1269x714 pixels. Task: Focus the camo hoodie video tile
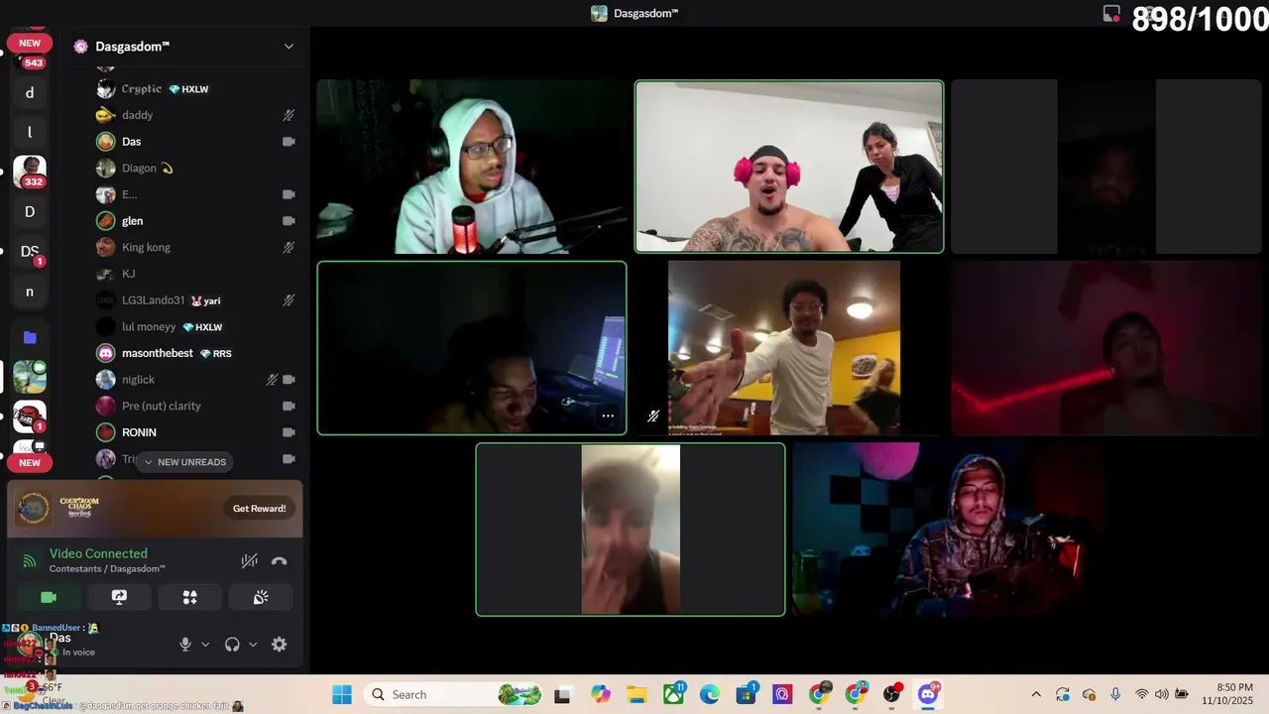click(x=948, y=530)
